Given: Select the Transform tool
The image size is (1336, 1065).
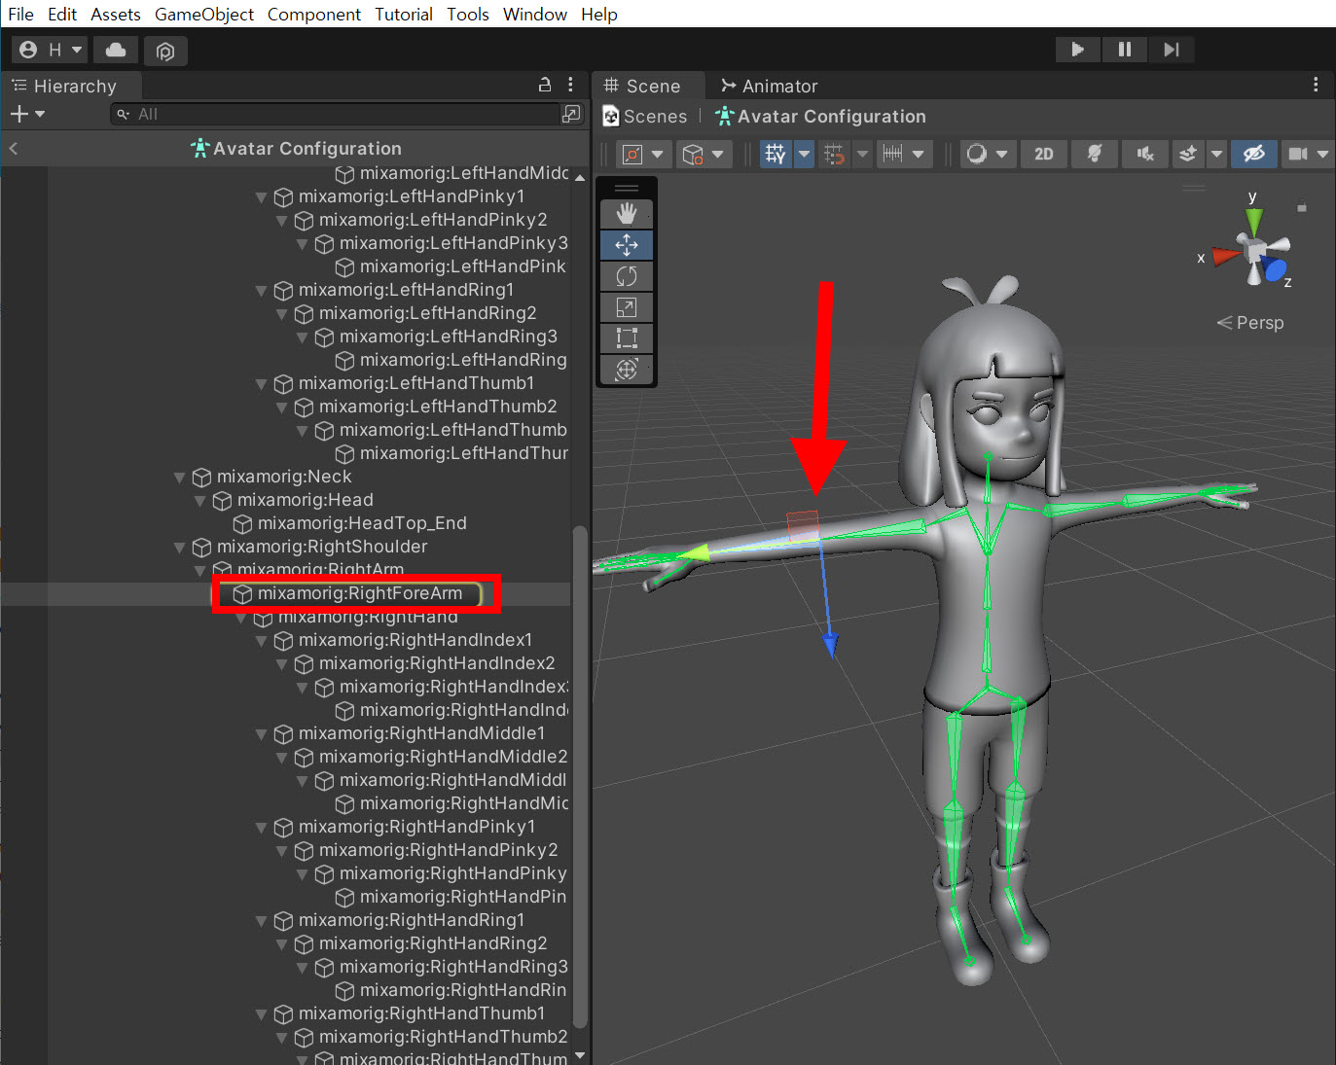Looking at the screenshot, I should click(x=627, y=370).
